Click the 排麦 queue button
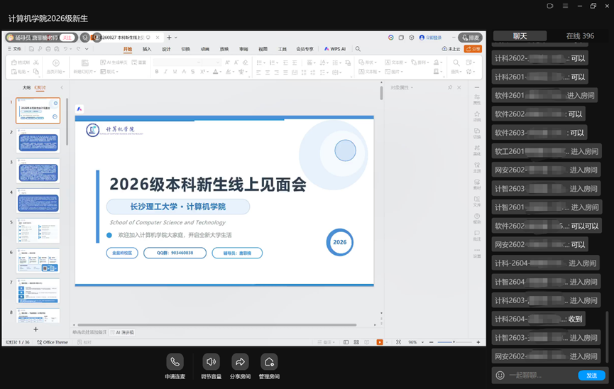 coord(471,38)
